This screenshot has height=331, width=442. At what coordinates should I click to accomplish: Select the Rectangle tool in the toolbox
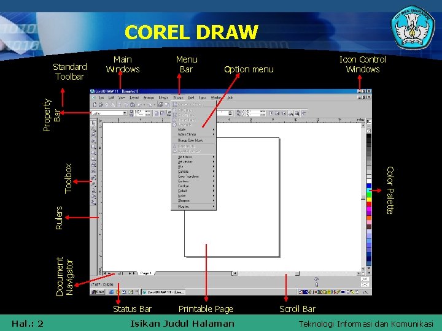[x=93, y=147]
